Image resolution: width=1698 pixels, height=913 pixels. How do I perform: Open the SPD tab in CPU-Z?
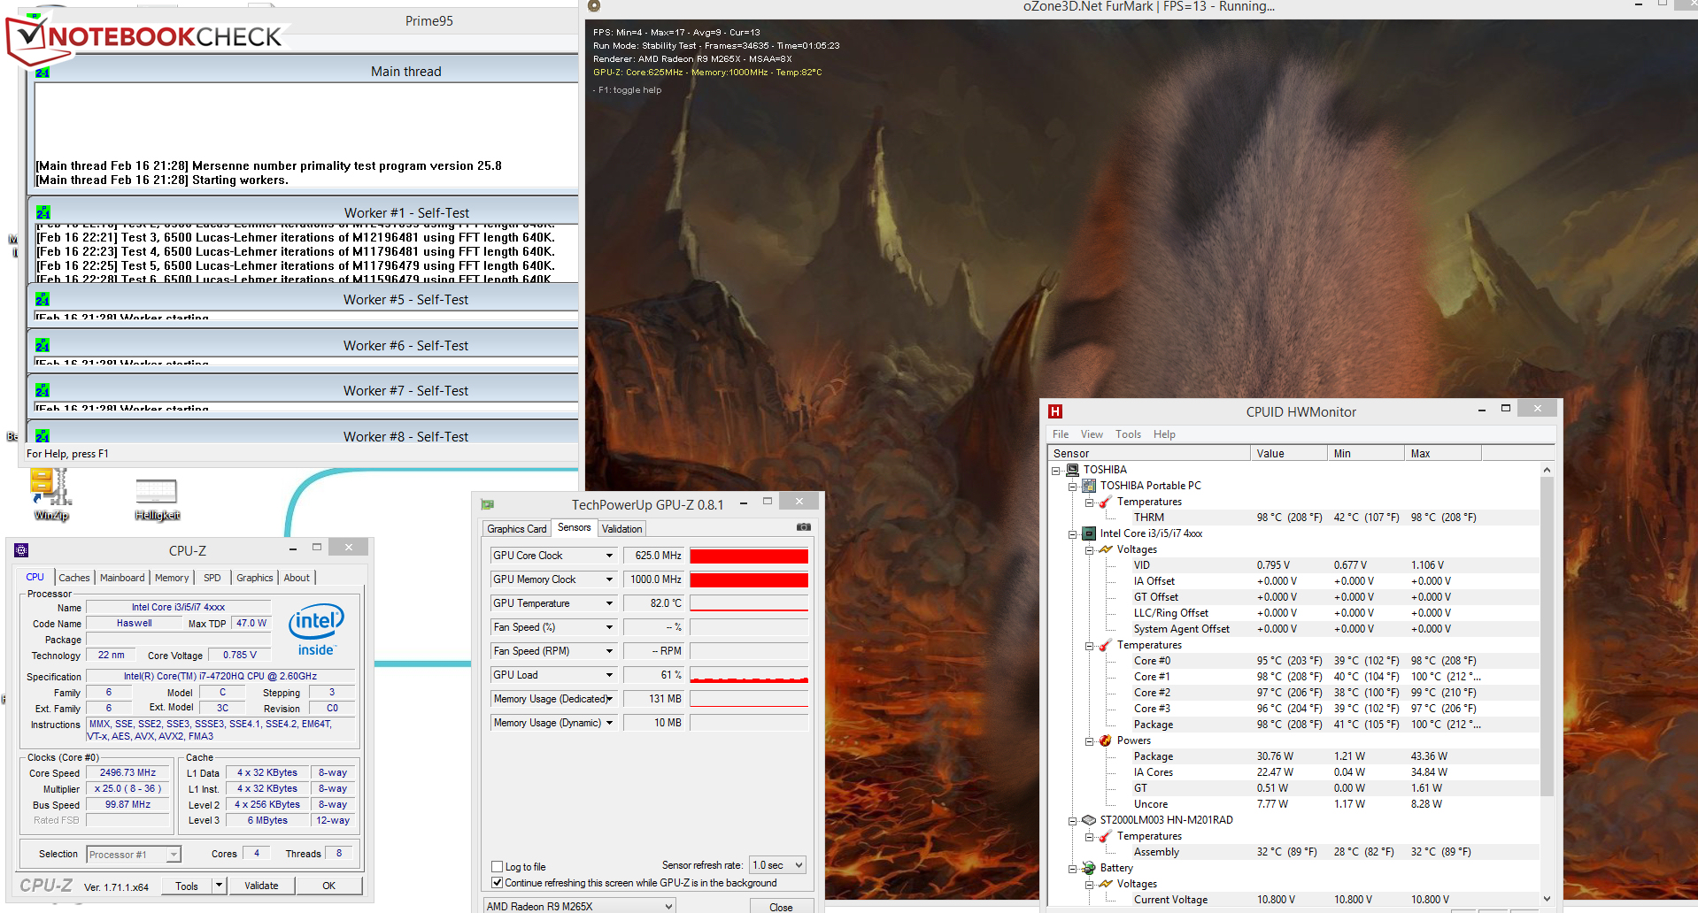point(212,578)
